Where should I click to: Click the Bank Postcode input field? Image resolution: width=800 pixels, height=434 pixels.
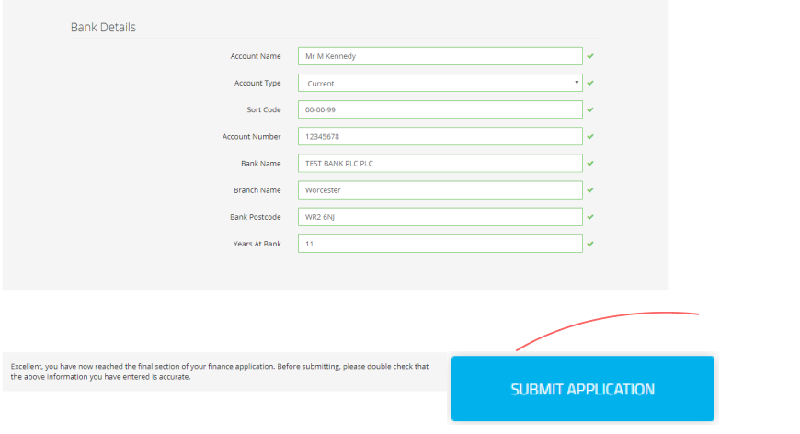440,217
